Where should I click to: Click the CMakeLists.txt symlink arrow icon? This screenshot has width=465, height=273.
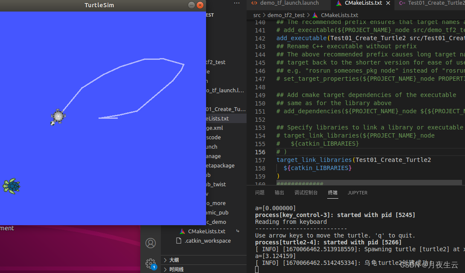point(238,231)
